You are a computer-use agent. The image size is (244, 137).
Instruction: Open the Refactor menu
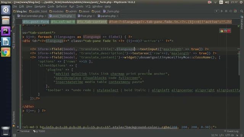point(62,6)
